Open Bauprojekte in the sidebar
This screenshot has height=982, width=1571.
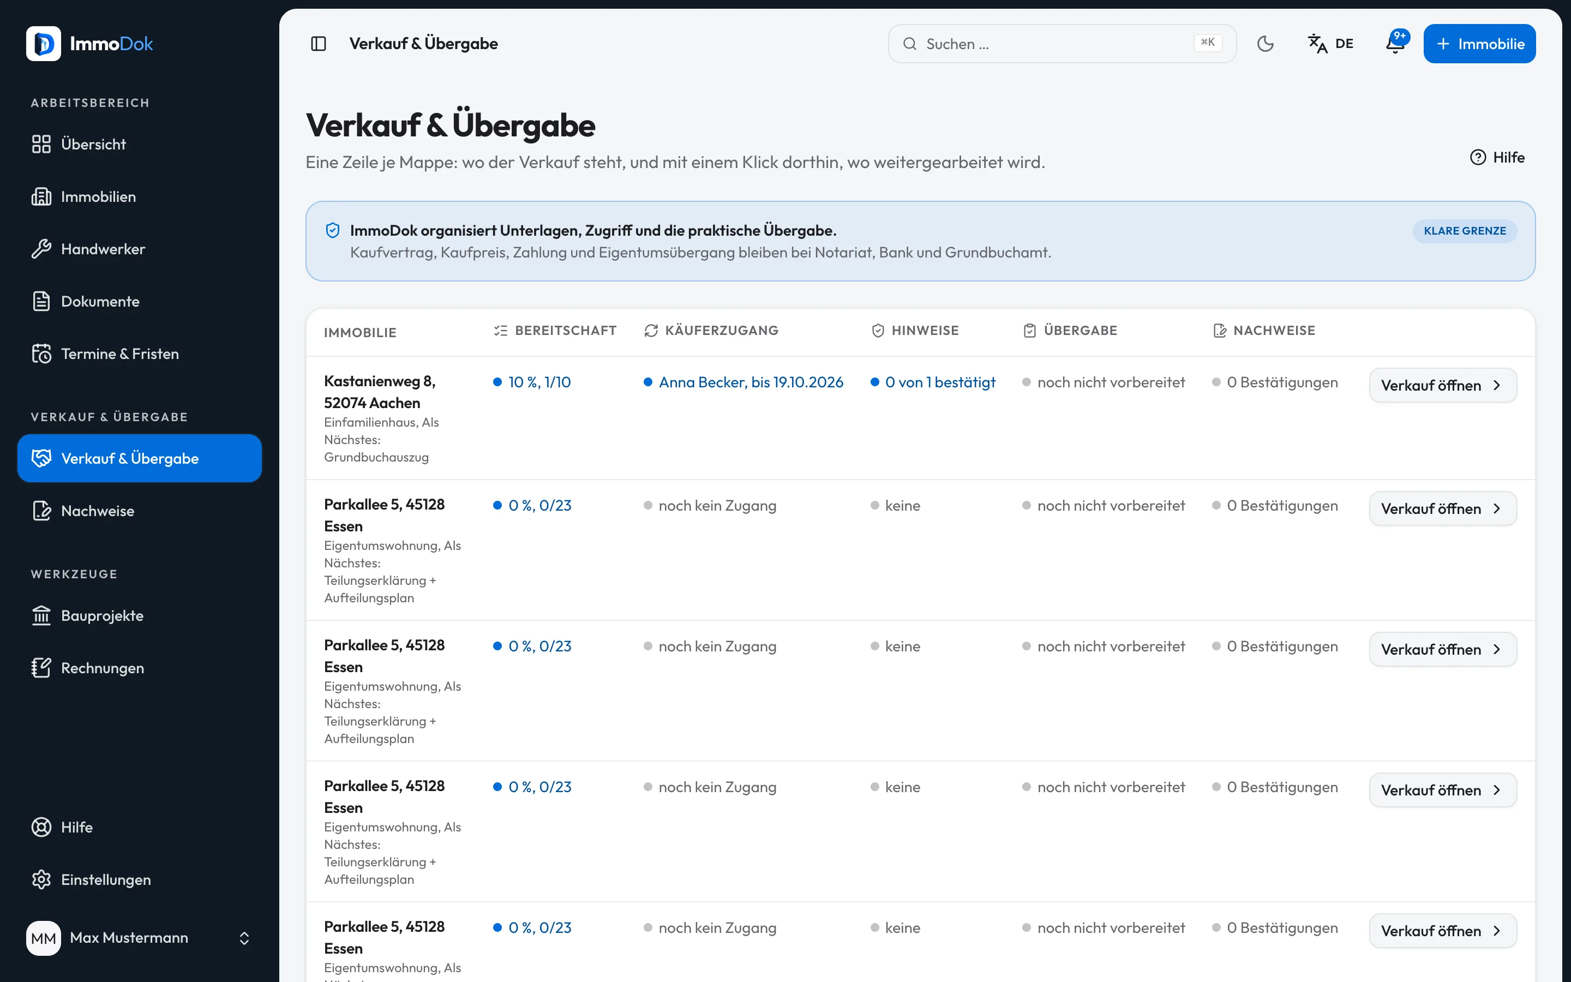(140, 616)
